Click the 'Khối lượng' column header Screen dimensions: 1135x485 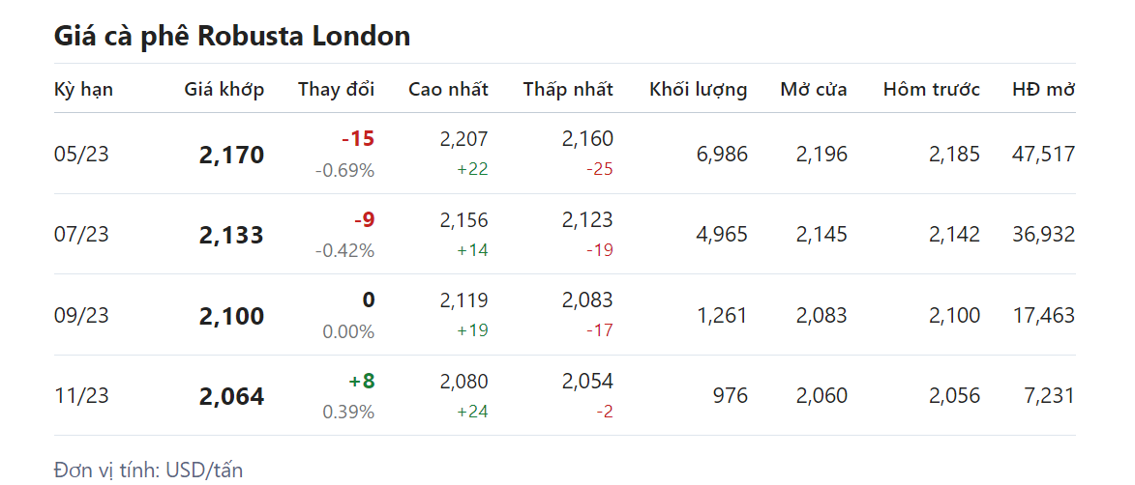point(698,89)
